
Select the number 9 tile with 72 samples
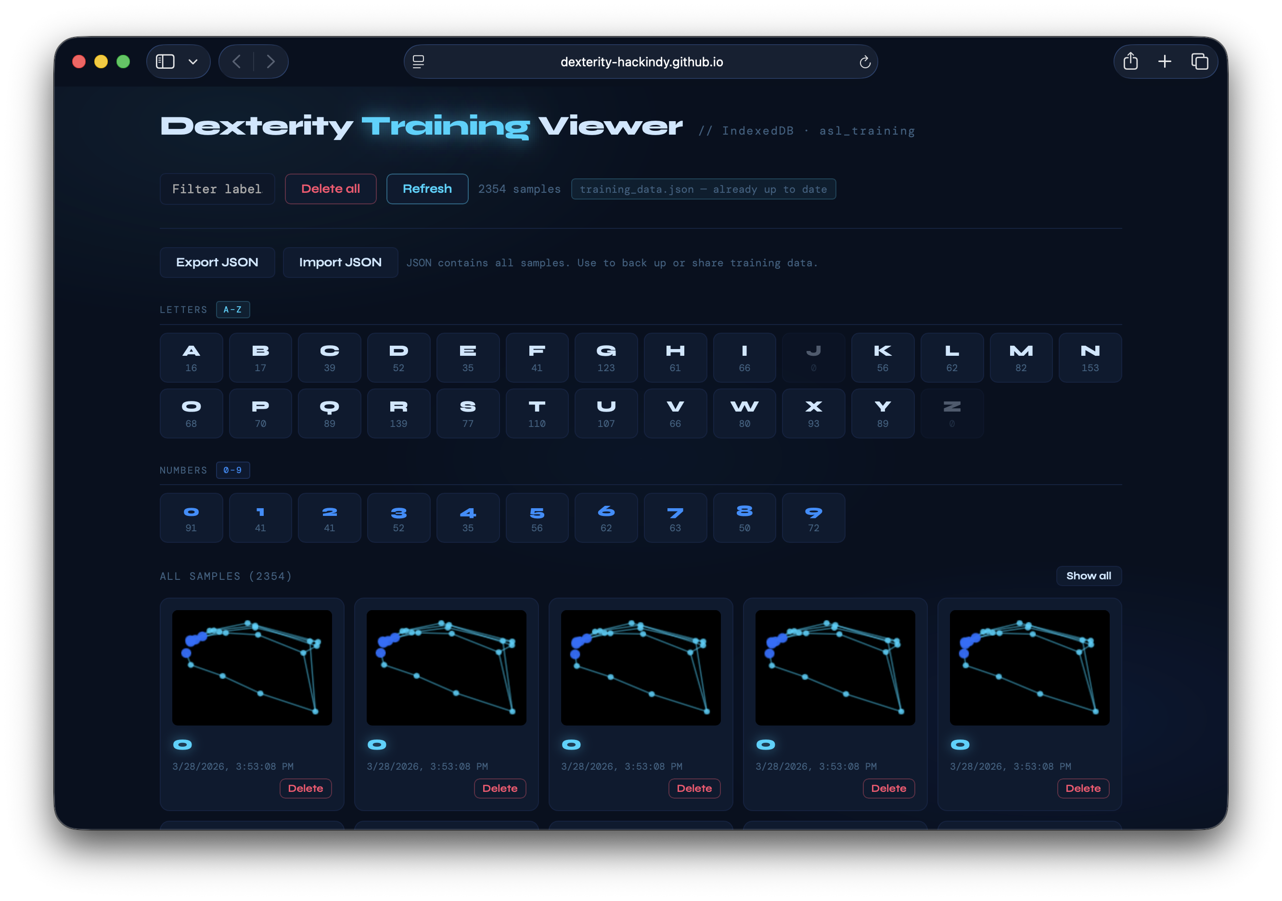pos(813,518)
